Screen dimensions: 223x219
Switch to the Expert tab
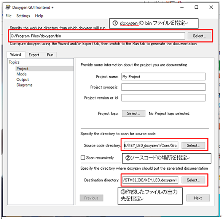click(34, 55)
